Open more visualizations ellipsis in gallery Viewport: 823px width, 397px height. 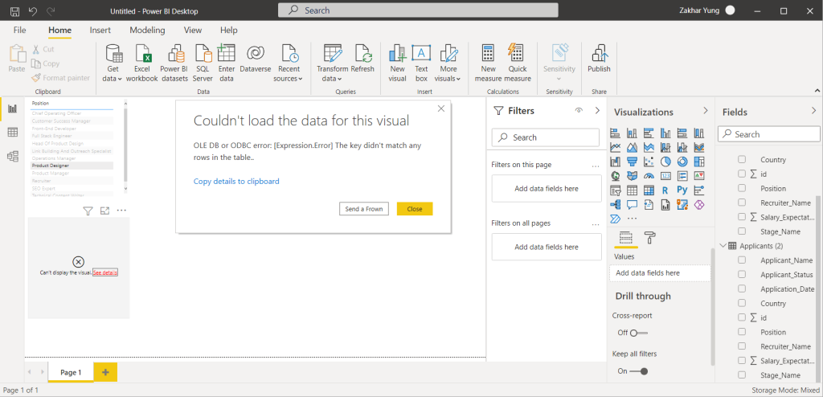632,219
